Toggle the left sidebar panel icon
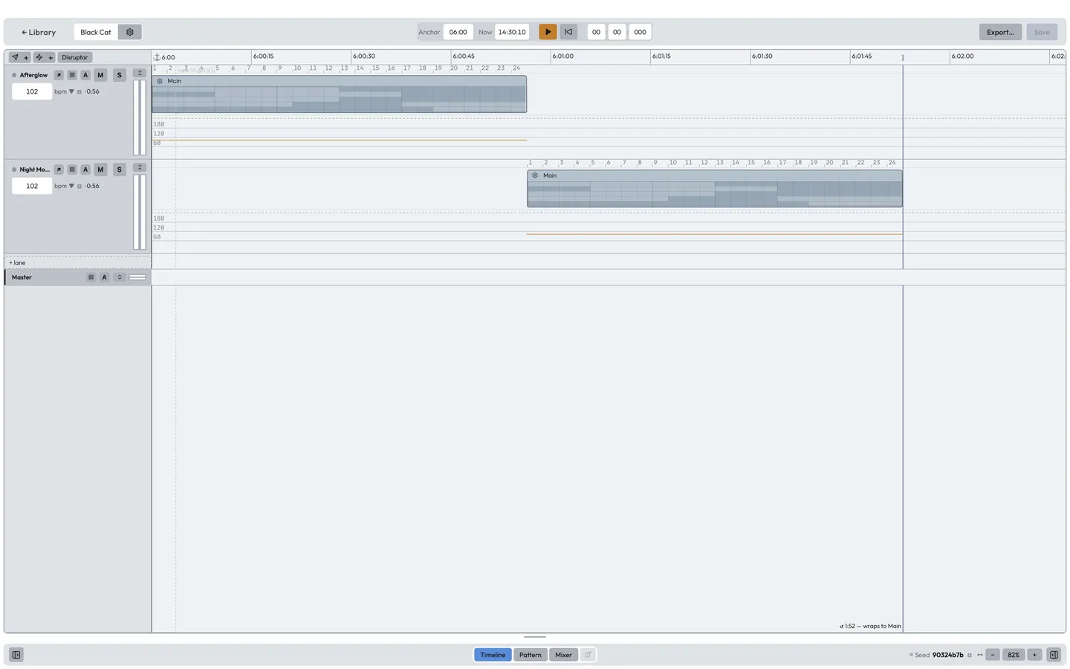This screenshot has width=1070, height=669. [x=16, y=655]
